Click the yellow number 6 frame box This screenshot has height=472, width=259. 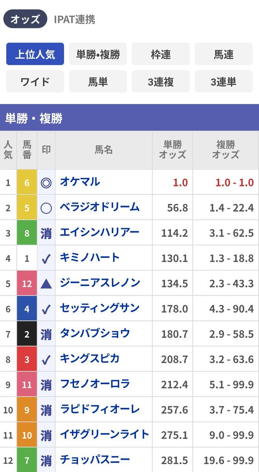[27, 183]
